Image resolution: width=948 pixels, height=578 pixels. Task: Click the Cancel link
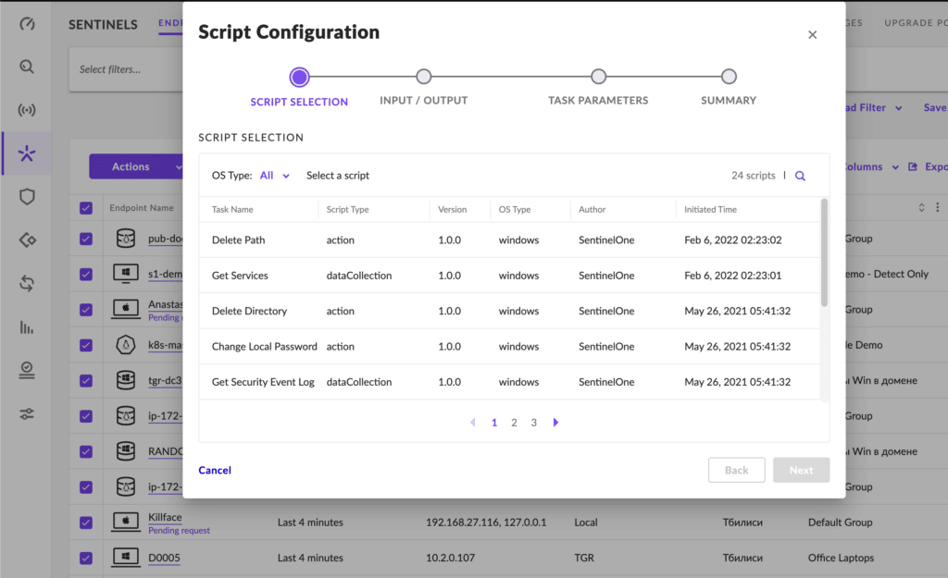(215, 470)
